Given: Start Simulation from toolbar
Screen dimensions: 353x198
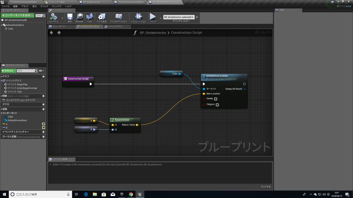Looking at the screenshot, I should 139,18.
